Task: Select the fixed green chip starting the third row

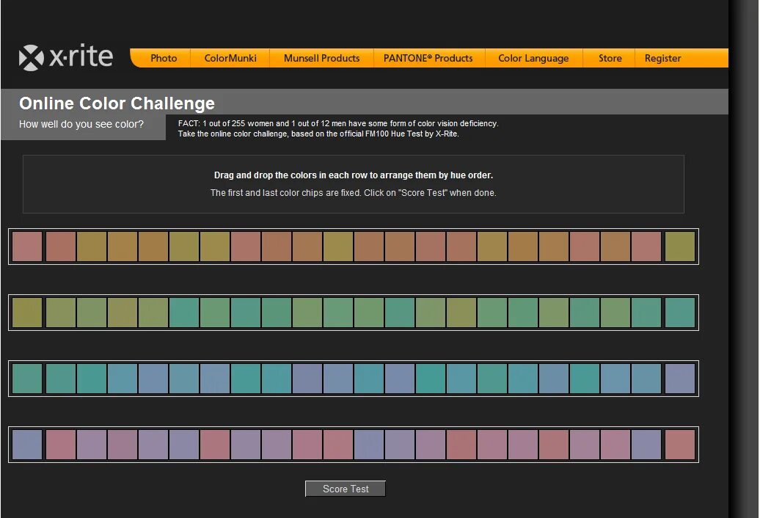Action: click(x=27, y=379)
